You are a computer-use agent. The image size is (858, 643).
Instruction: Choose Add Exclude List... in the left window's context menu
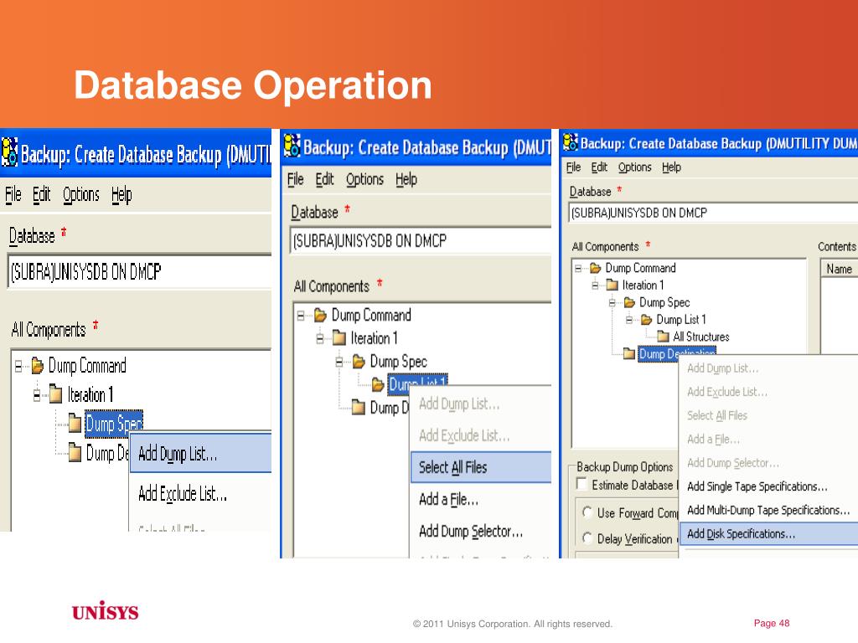[201, 494]
